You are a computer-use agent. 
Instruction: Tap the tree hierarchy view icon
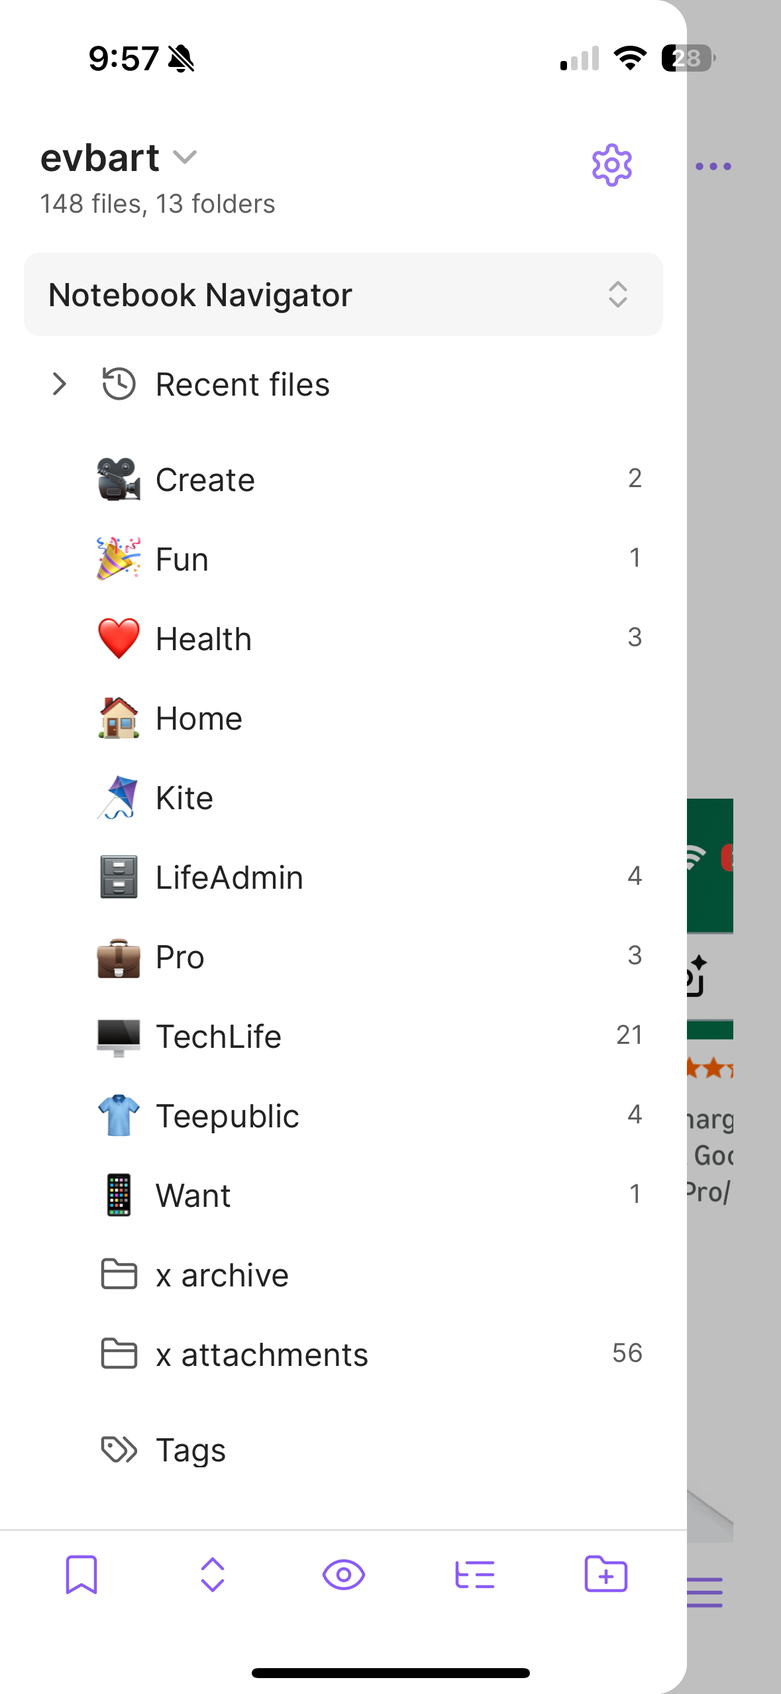(474, 1574)
